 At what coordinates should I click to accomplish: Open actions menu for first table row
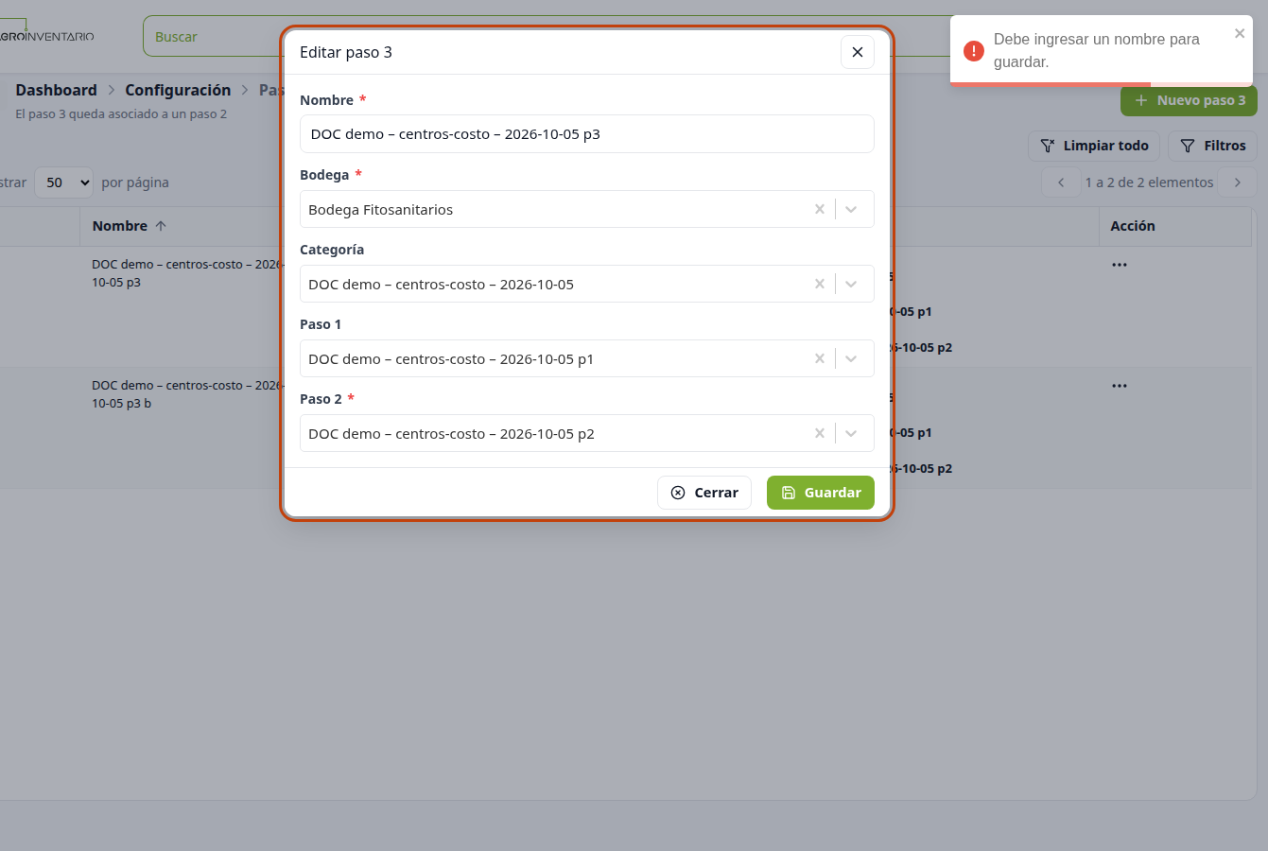[1120, 265]
